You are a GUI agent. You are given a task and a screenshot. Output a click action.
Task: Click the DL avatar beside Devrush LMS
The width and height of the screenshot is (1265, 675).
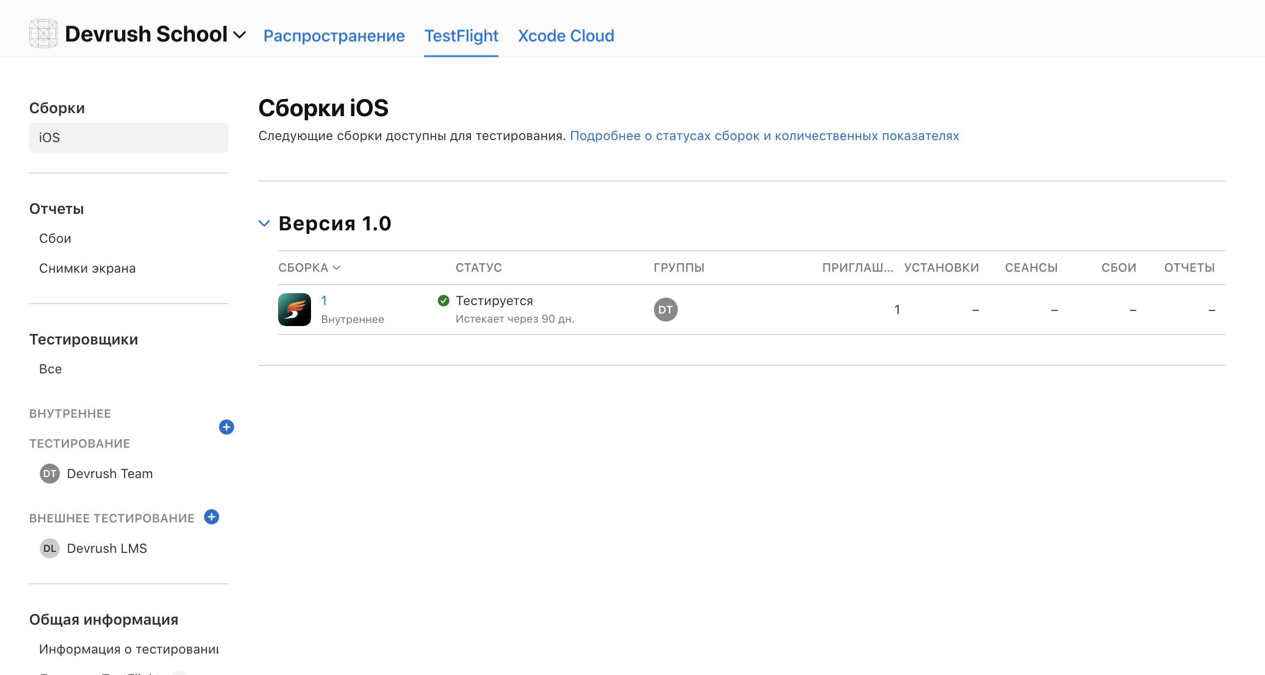click(49, 548)
